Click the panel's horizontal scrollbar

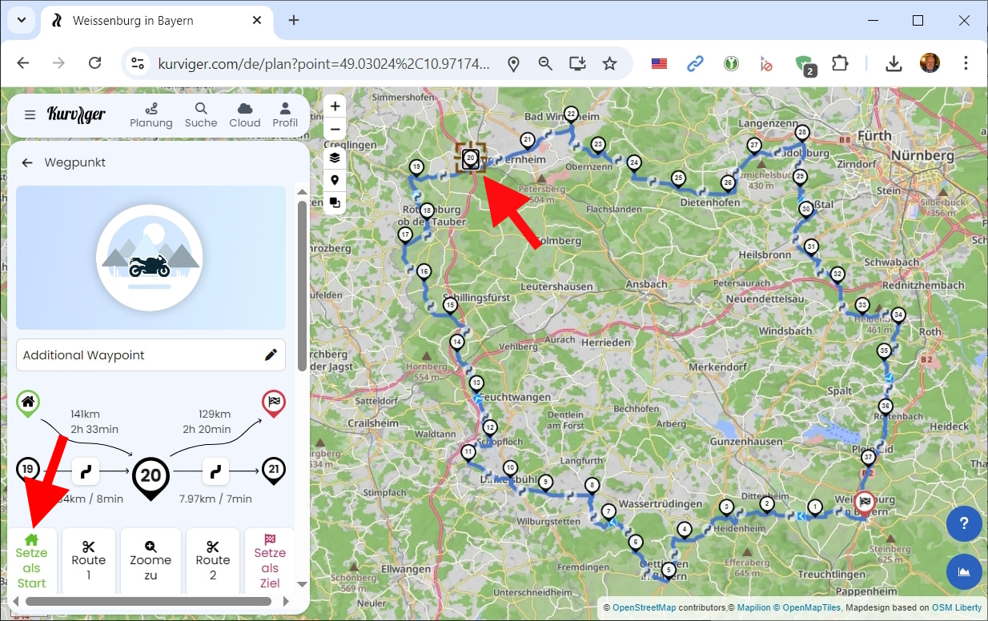click(148, 602)
